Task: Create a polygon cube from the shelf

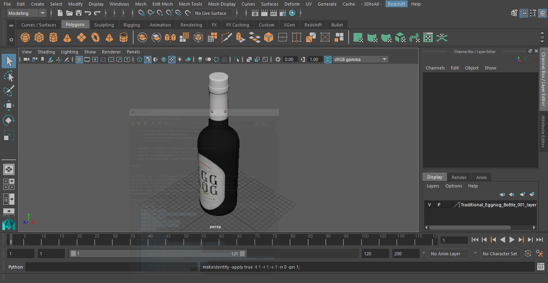Action: point(39,38)
